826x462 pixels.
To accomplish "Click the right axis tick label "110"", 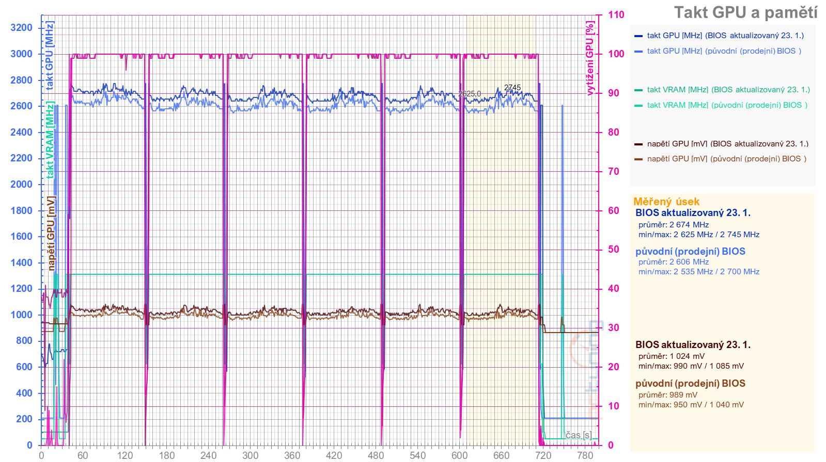I will tap(616, 15).
